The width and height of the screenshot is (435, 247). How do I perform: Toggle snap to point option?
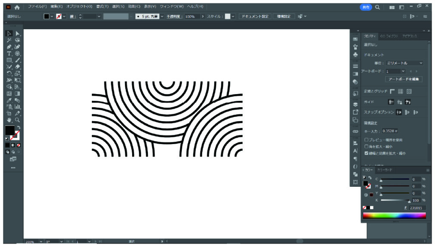point(399,112)
